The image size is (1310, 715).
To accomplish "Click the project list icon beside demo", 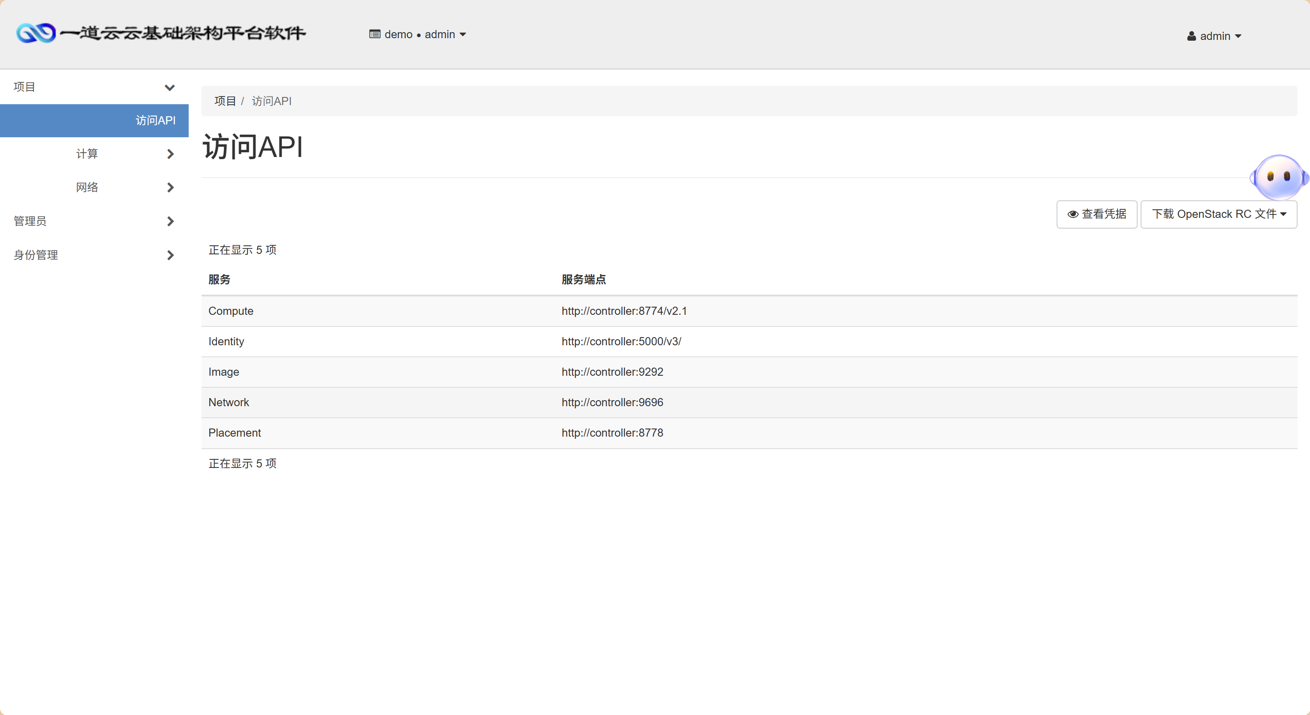I will 375,35.
